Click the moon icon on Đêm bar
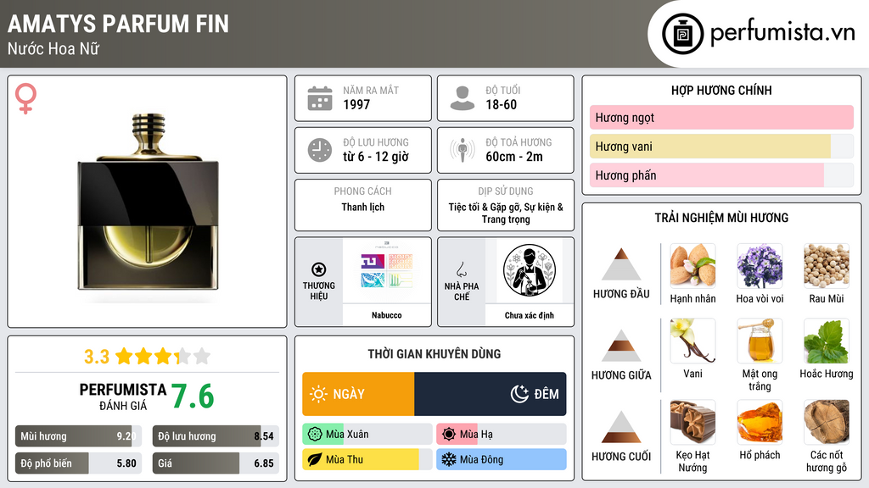 tap(519, 394)
